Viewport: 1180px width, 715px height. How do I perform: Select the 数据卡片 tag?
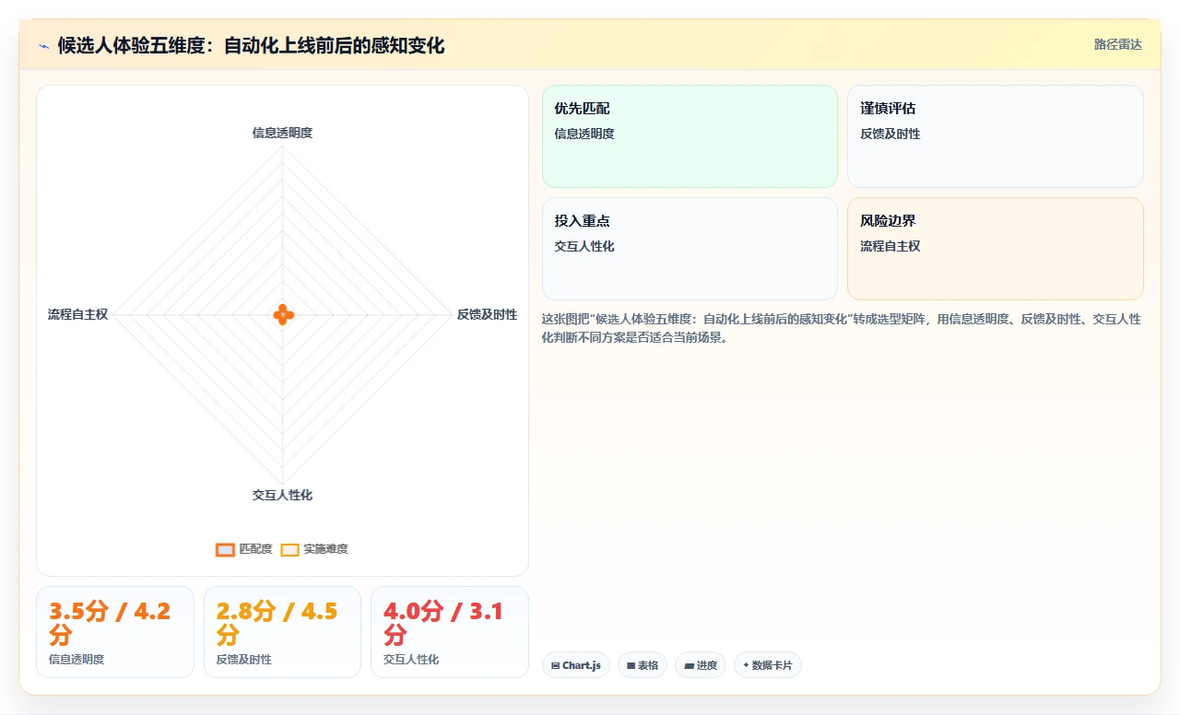point(768,665)
